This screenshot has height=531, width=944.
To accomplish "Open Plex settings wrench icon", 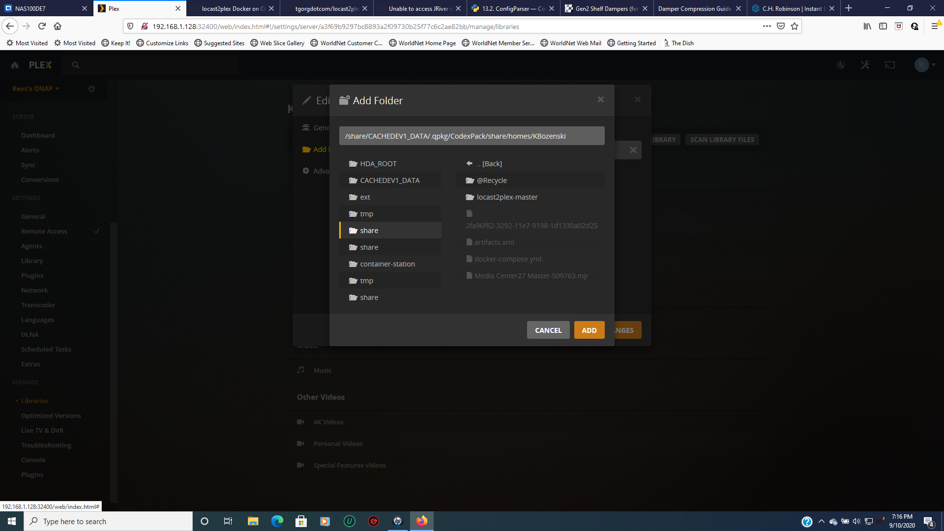I will coord(865,64).
